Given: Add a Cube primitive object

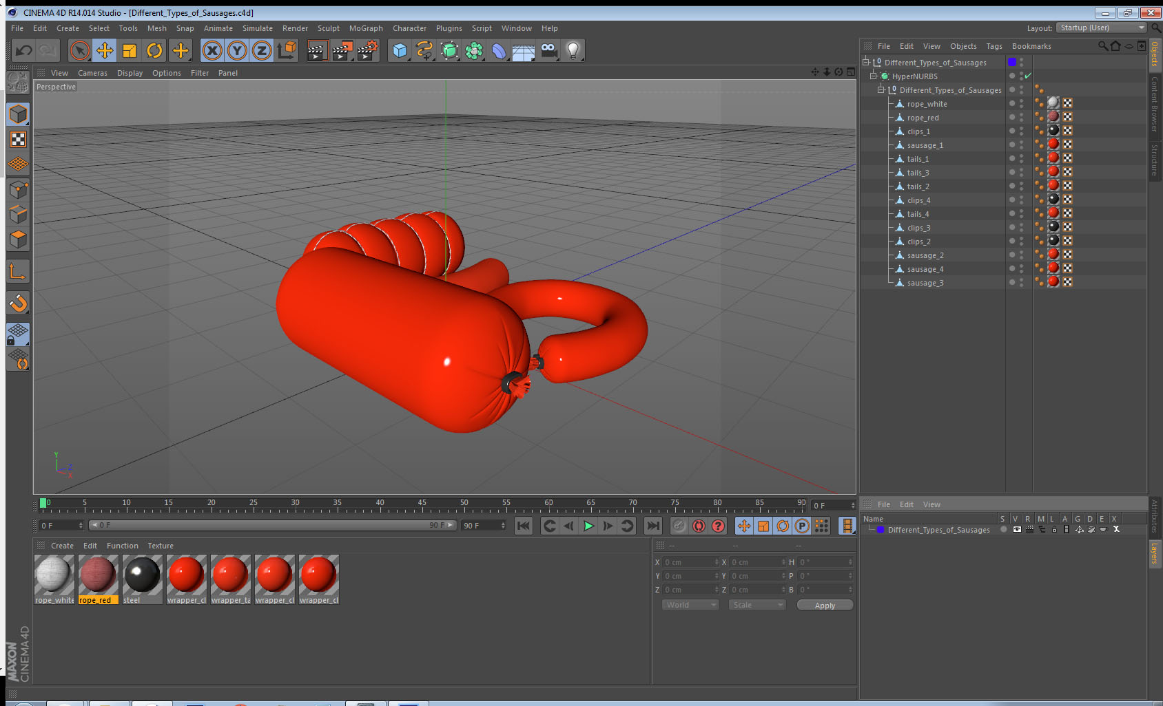Looking at the screenshot, I should 400,50.
